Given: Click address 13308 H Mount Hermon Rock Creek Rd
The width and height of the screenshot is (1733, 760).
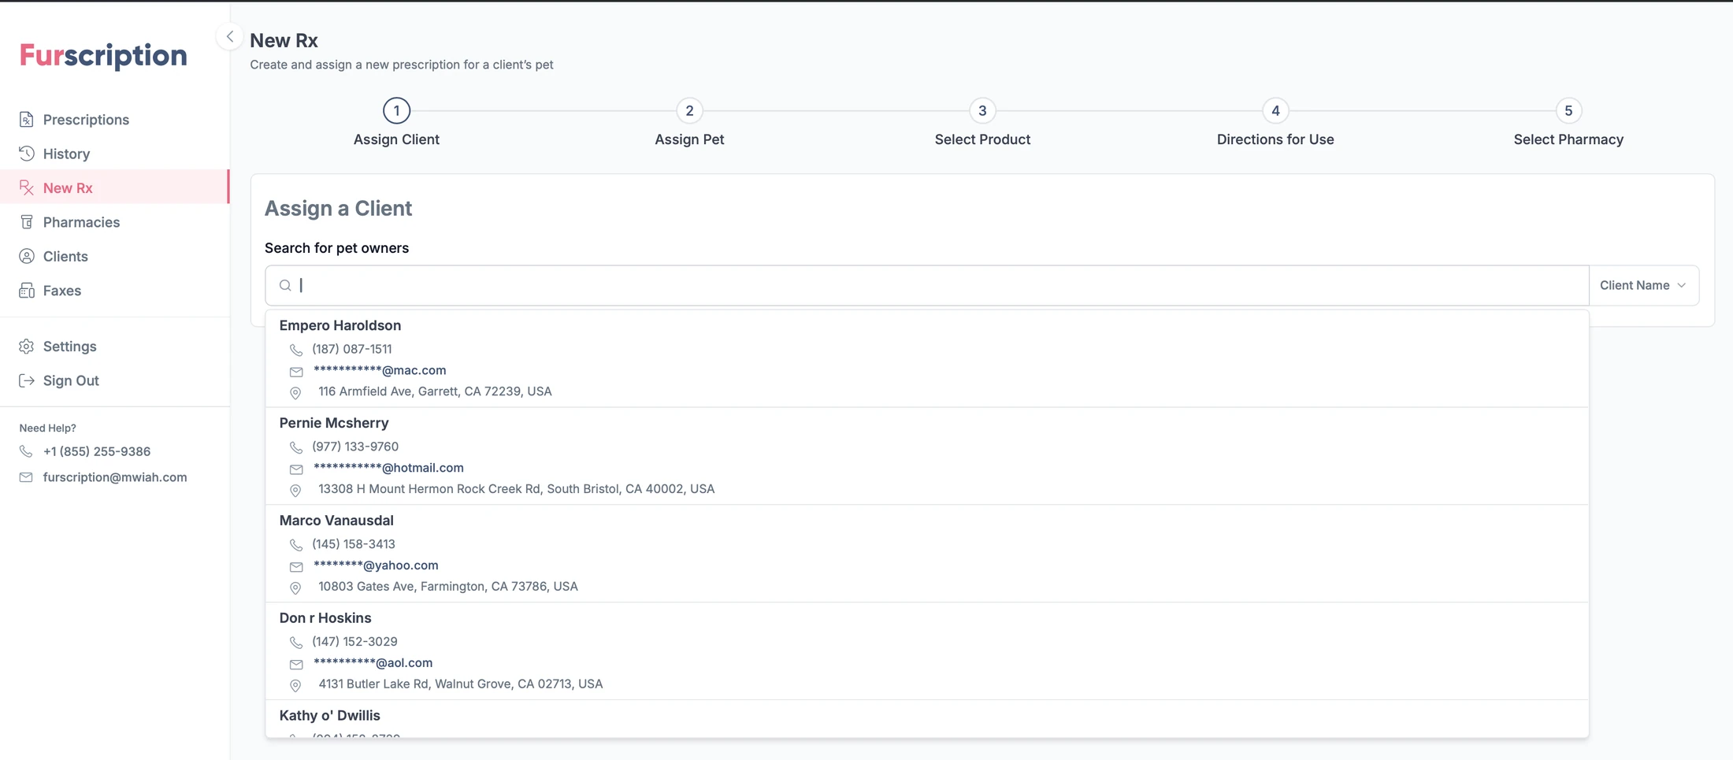Looking at the screenshot, I should pos(517,489).
